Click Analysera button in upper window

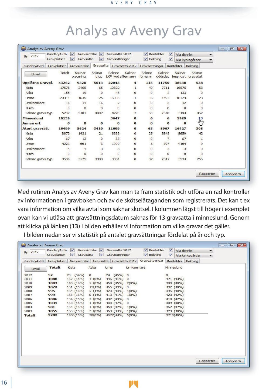click(x=233, y=174)
